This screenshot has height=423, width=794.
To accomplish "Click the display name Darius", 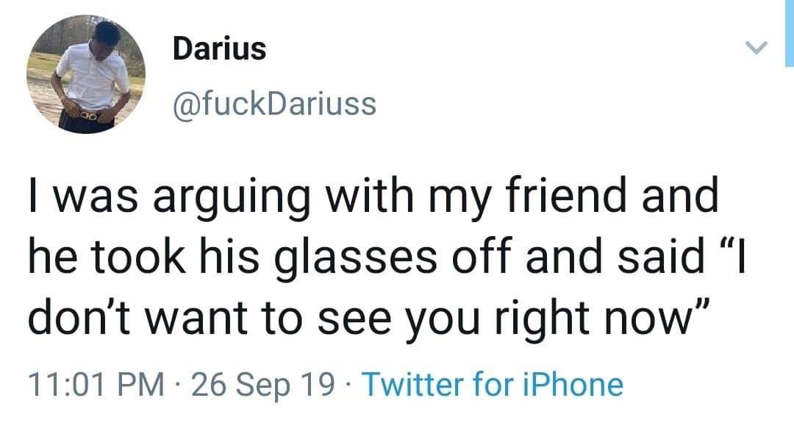I will coord(219,50).
